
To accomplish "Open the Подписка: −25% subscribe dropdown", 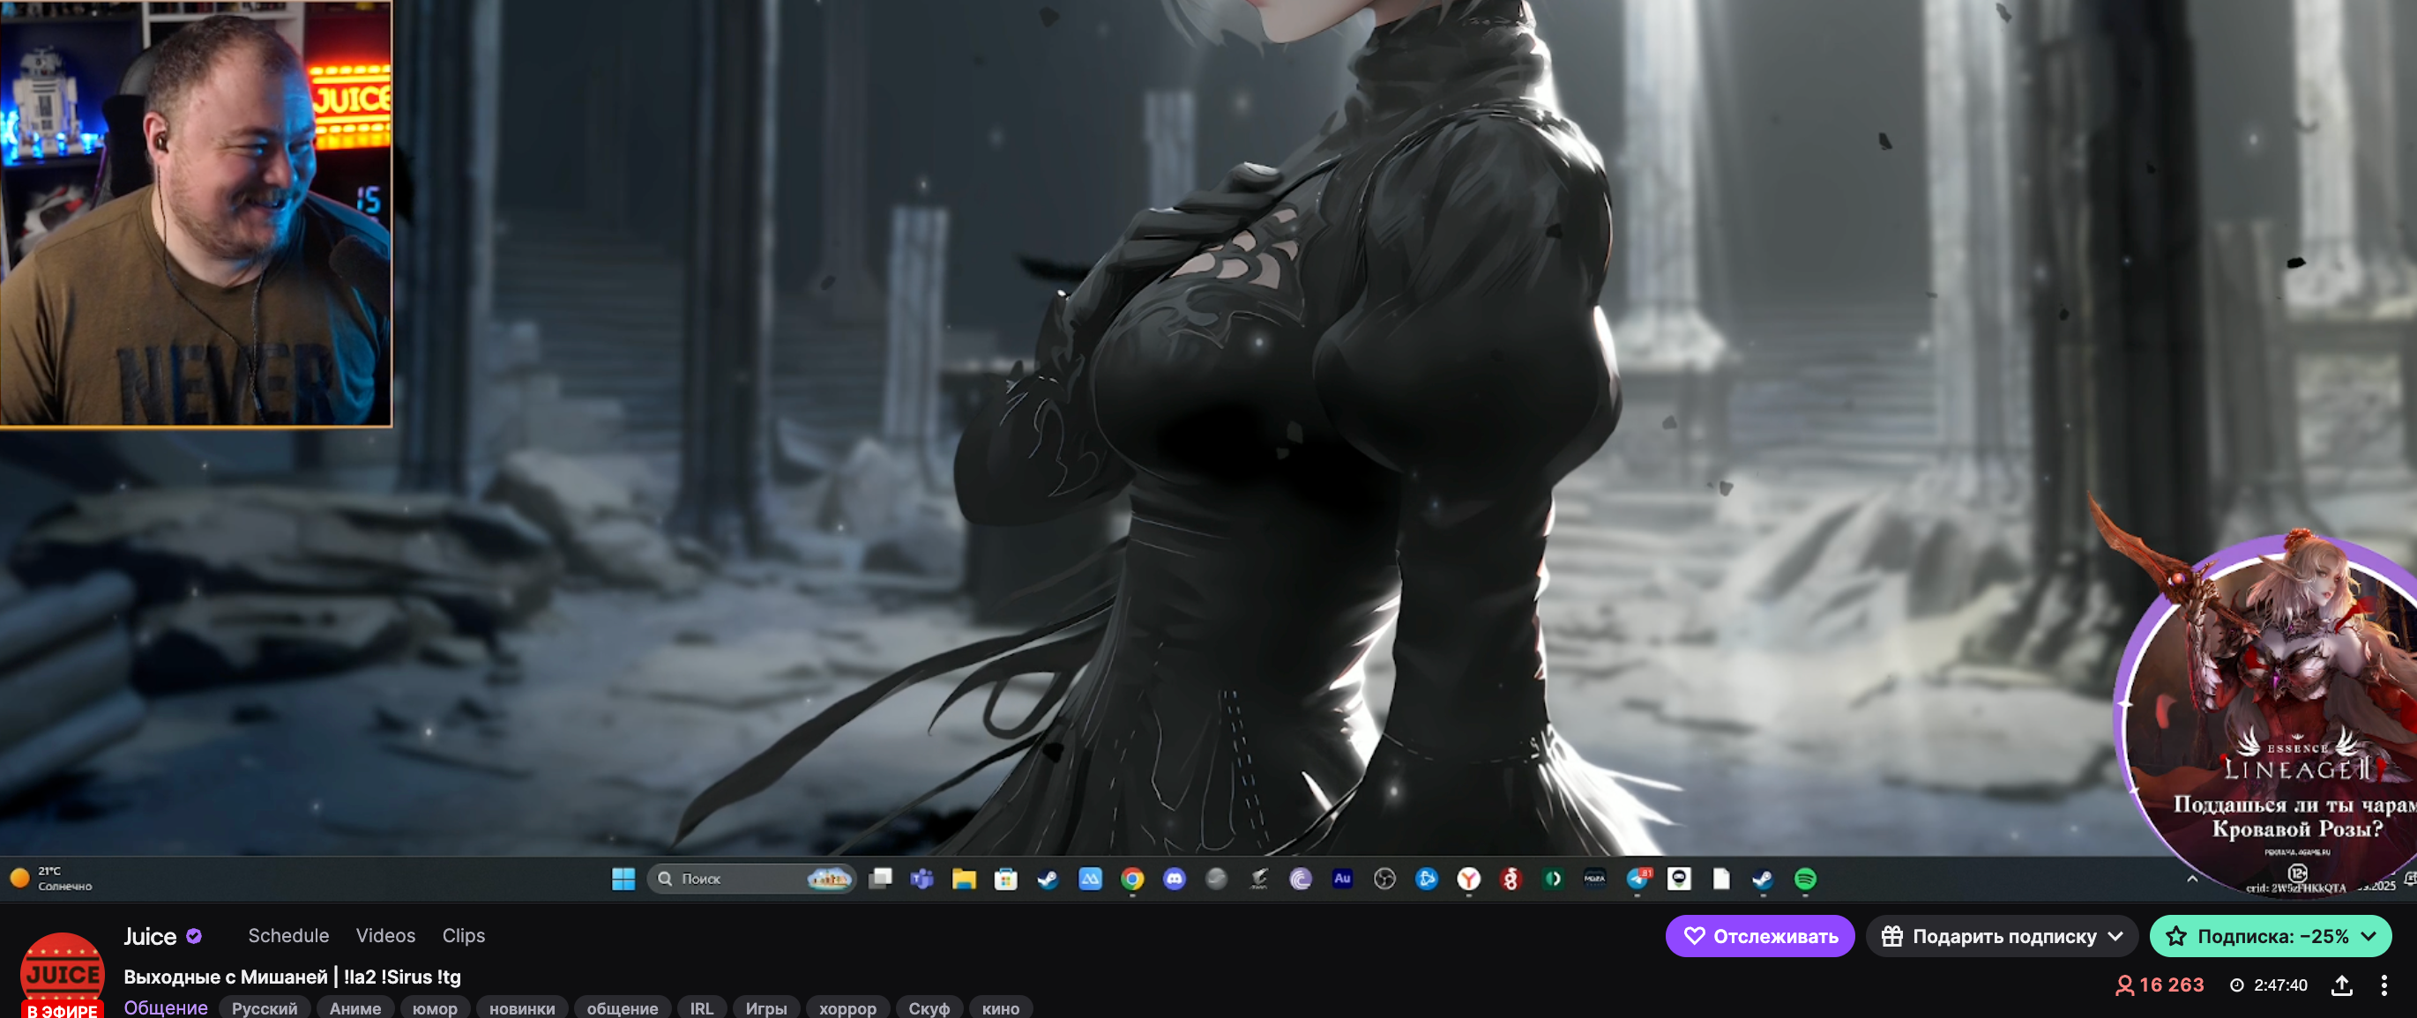I will (2369, 936).
